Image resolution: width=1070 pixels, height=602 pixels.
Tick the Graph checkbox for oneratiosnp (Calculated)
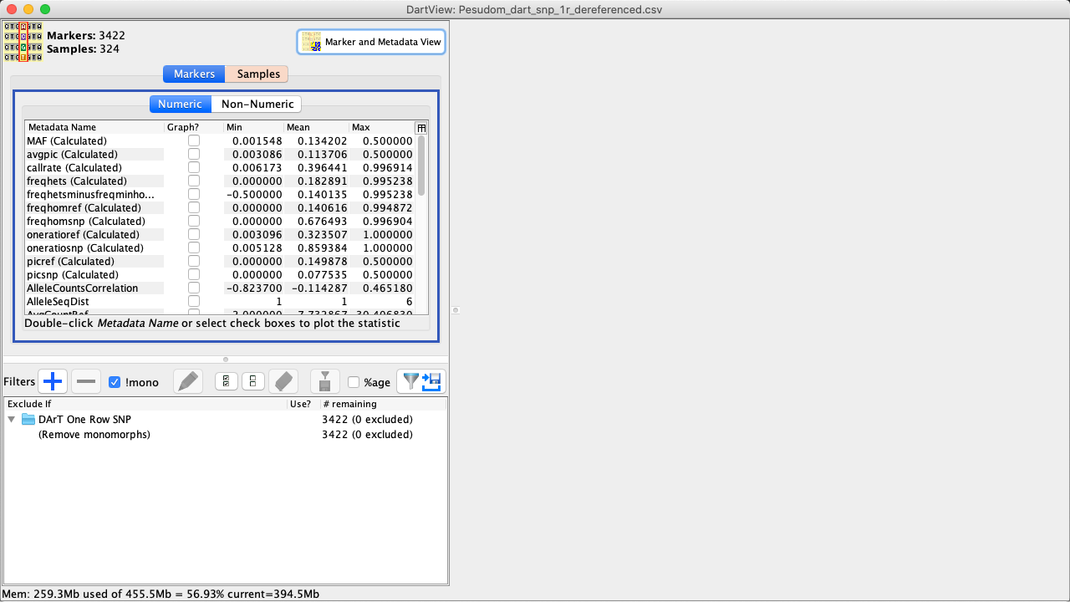pyautogui.click(x=194, y=247)
